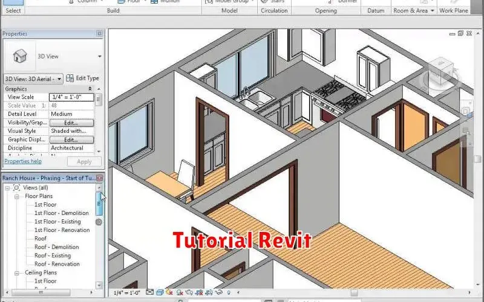484x302 pixels.
Task: Click Properties panel scroll down arrow
Action: pos(99,152)
